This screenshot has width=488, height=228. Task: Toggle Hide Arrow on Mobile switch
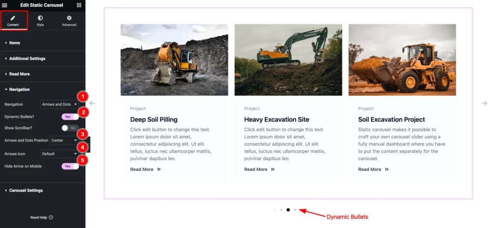(x=71, y=166)
